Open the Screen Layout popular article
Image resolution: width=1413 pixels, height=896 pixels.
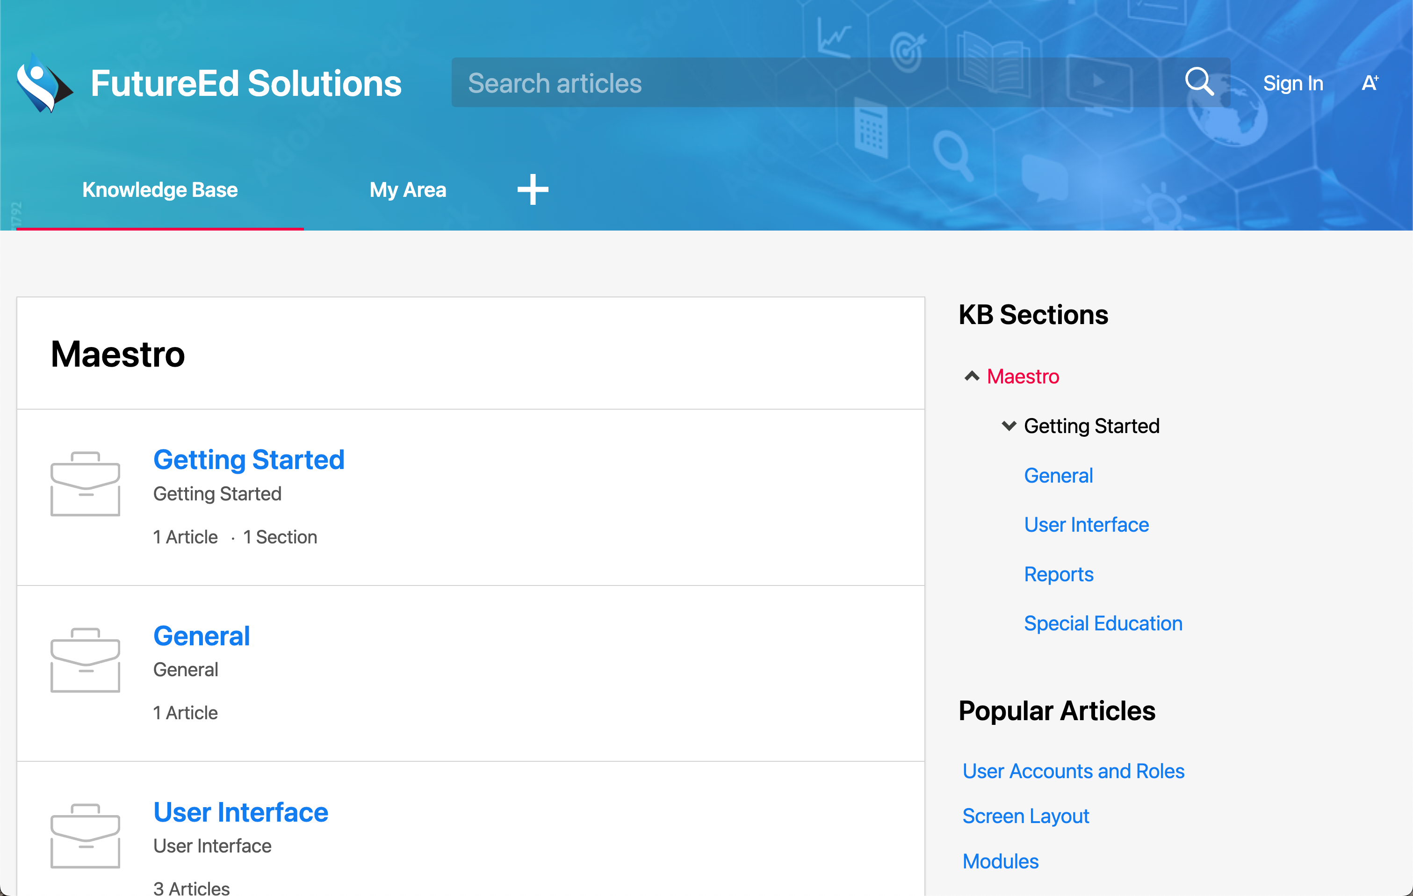[1026, 816]
